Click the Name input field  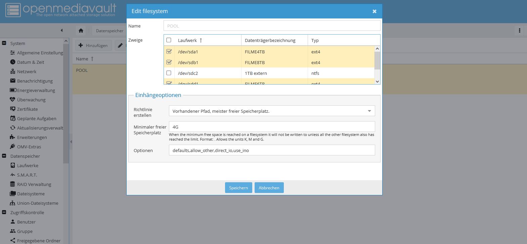coord(272,26)
